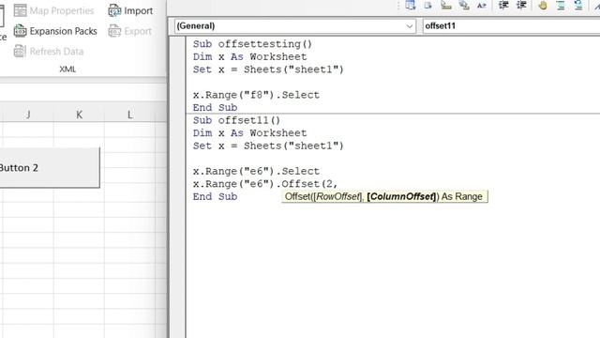
Task: Click the Expansion Packs label
Action: tap(63, 31)
